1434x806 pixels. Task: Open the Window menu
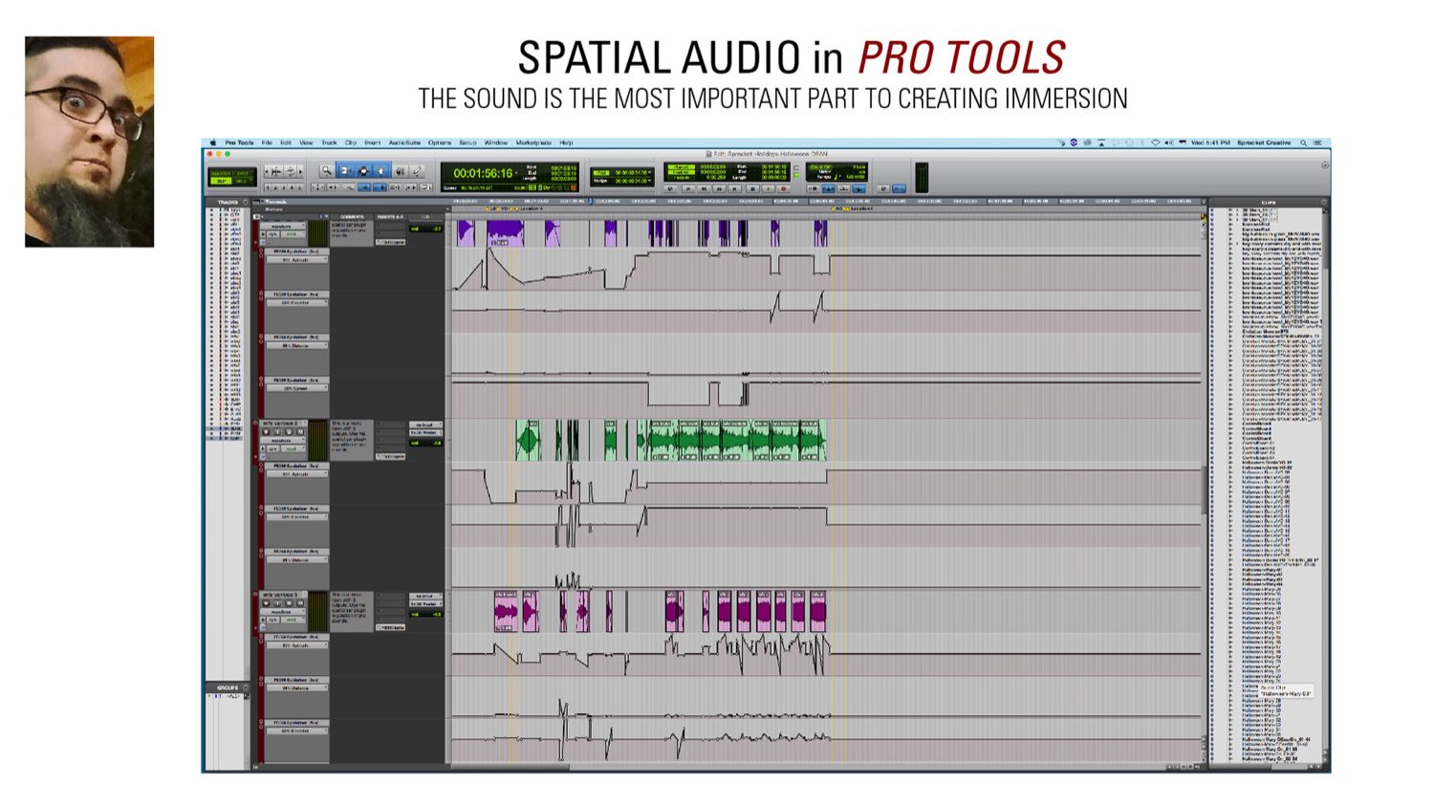pyautogui.click(x=496, y=142)
